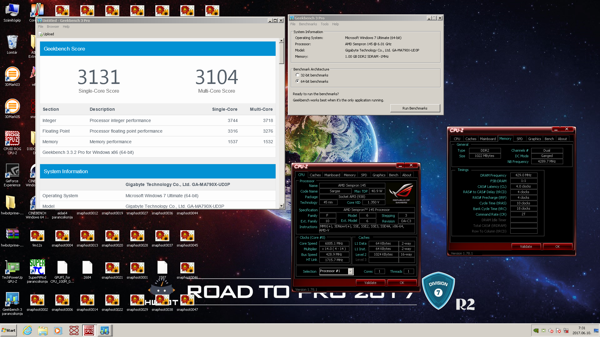Viewport: 600px width, 337px height.
Task: Click the Geekbench taskbar button
Action: click(105, 330)
